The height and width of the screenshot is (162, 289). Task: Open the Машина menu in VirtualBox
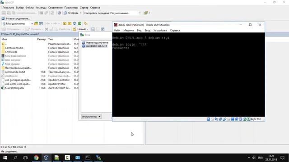(128, 30)
